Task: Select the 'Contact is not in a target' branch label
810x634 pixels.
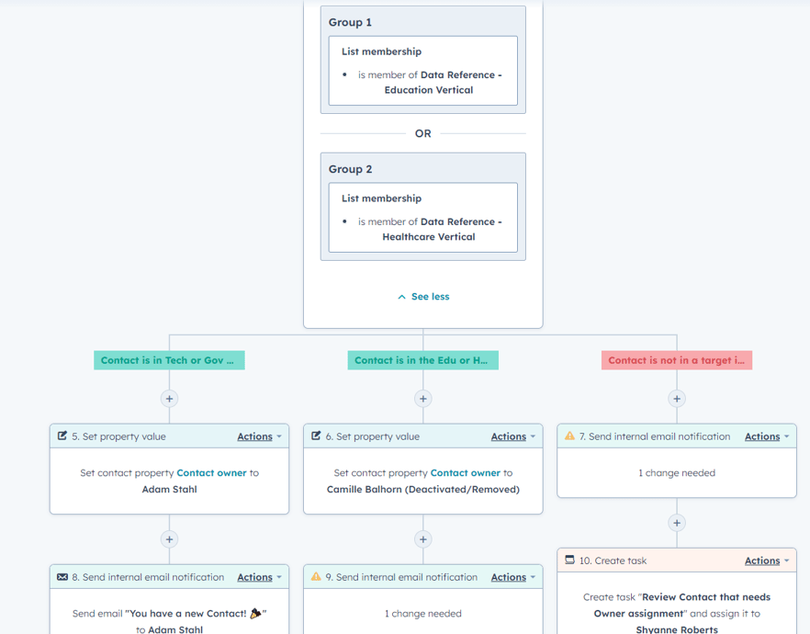Action: 677,360
